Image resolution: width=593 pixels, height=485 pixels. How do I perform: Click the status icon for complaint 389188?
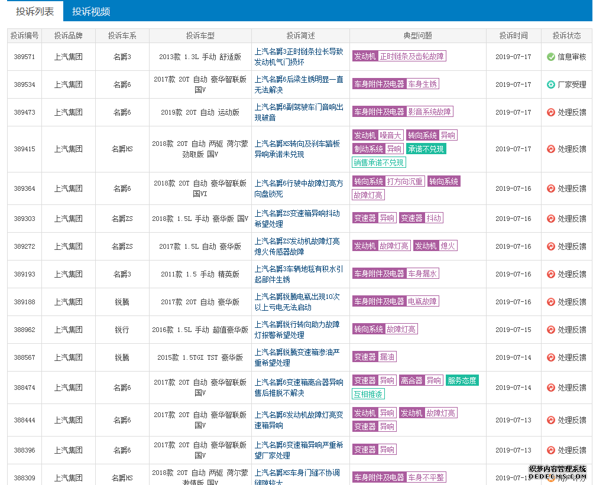(551, 302)
